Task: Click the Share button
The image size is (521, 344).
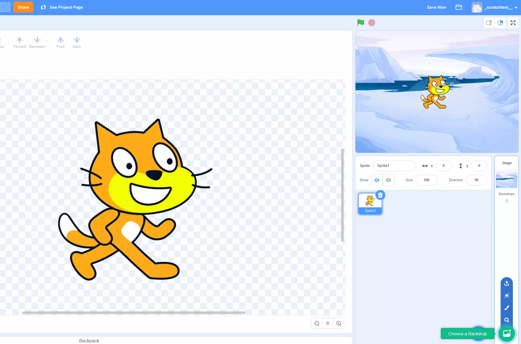Action: pos(23,7)
